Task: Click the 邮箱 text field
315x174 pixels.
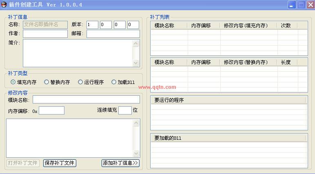Action: pyautogui.click(x=113, y=34)
